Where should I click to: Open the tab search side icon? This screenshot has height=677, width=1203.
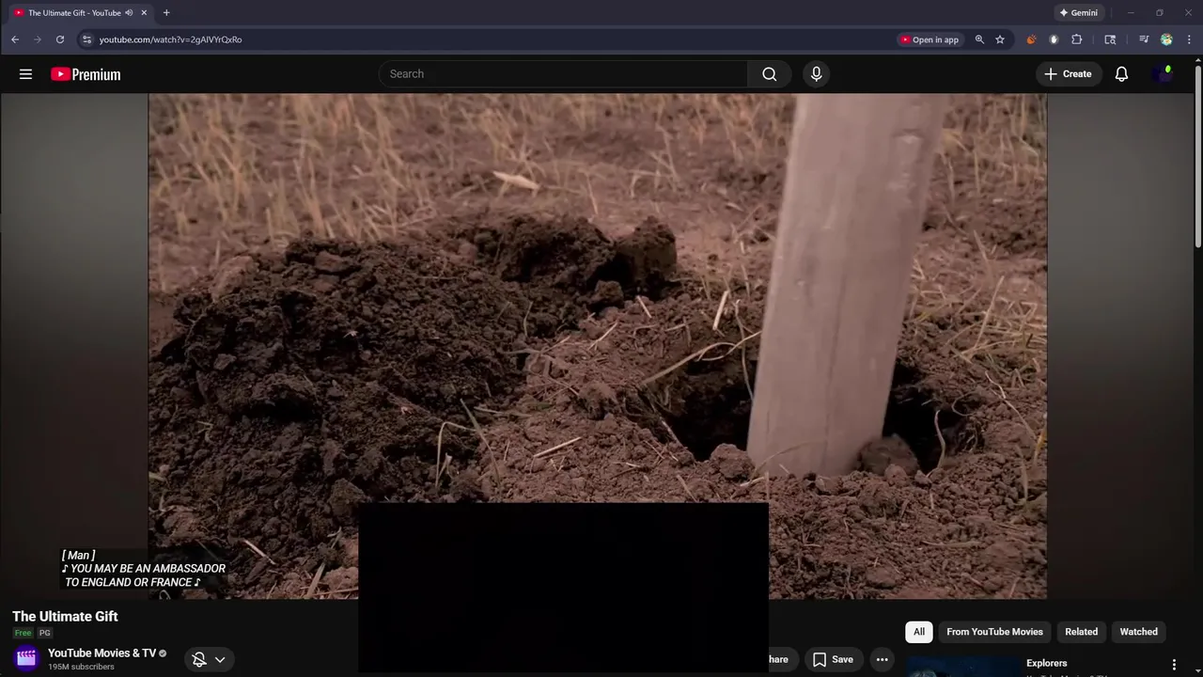point(1110,39)
